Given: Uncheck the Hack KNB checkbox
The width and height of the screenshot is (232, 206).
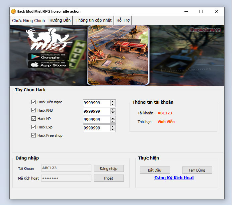Looking at the screenshot, I should pos(33,110).
